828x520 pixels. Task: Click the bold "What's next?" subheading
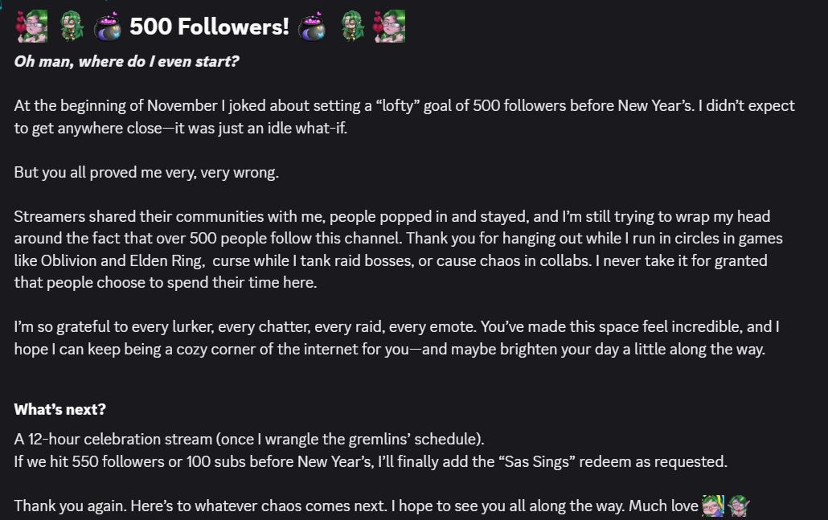(x=60, y=409)
